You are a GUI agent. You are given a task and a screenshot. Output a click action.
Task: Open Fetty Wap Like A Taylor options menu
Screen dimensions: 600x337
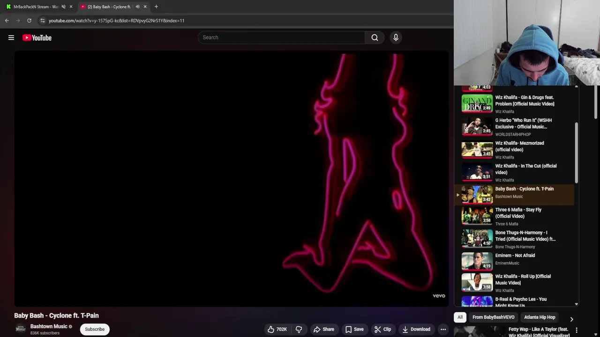point(577,330)
